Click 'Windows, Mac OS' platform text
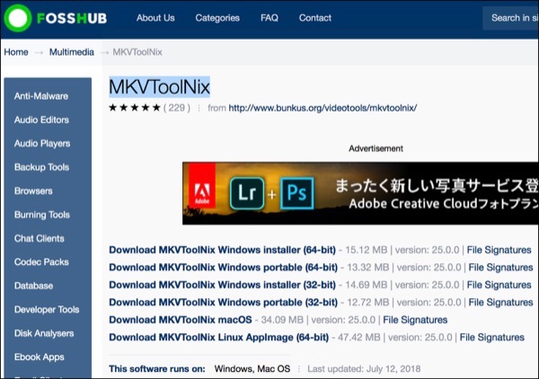 252,369
